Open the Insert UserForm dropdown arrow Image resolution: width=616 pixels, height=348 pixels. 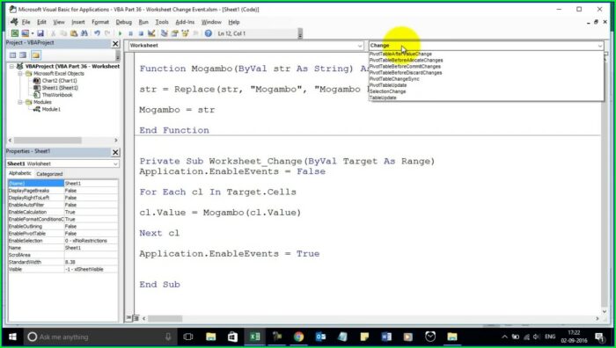click(33, 33)
